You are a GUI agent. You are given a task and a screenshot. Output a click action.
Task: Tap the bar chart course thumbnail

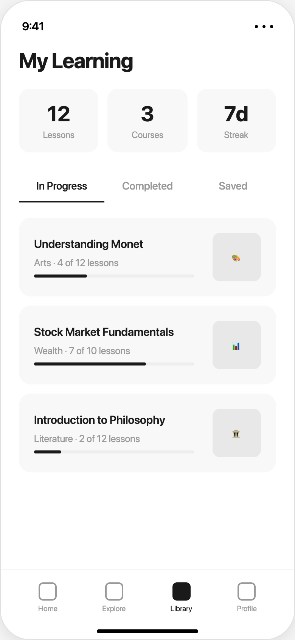236,345
